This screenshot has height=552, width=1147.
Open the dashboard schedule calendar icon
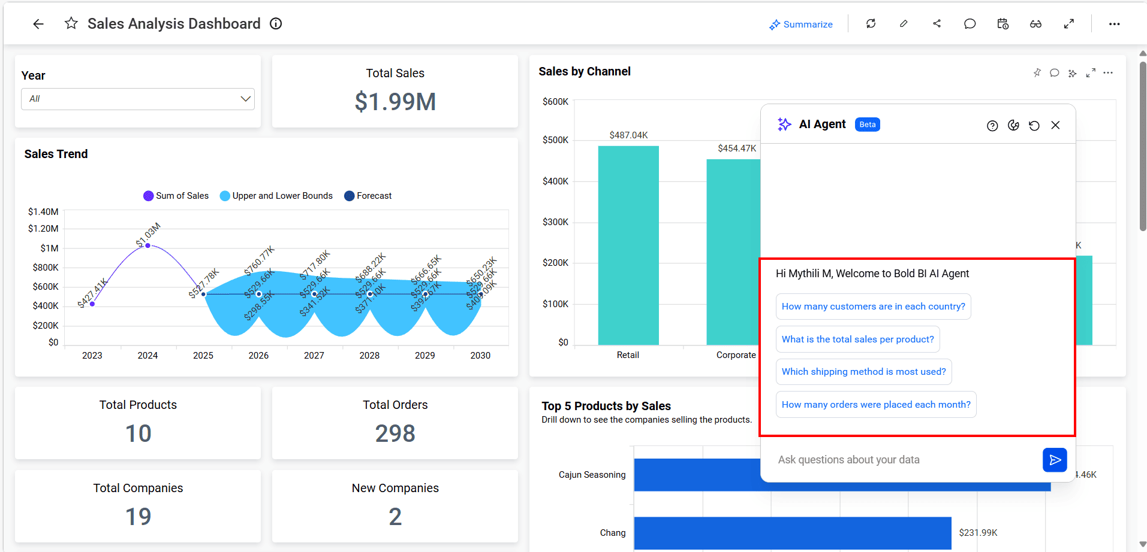(1003, 24)
